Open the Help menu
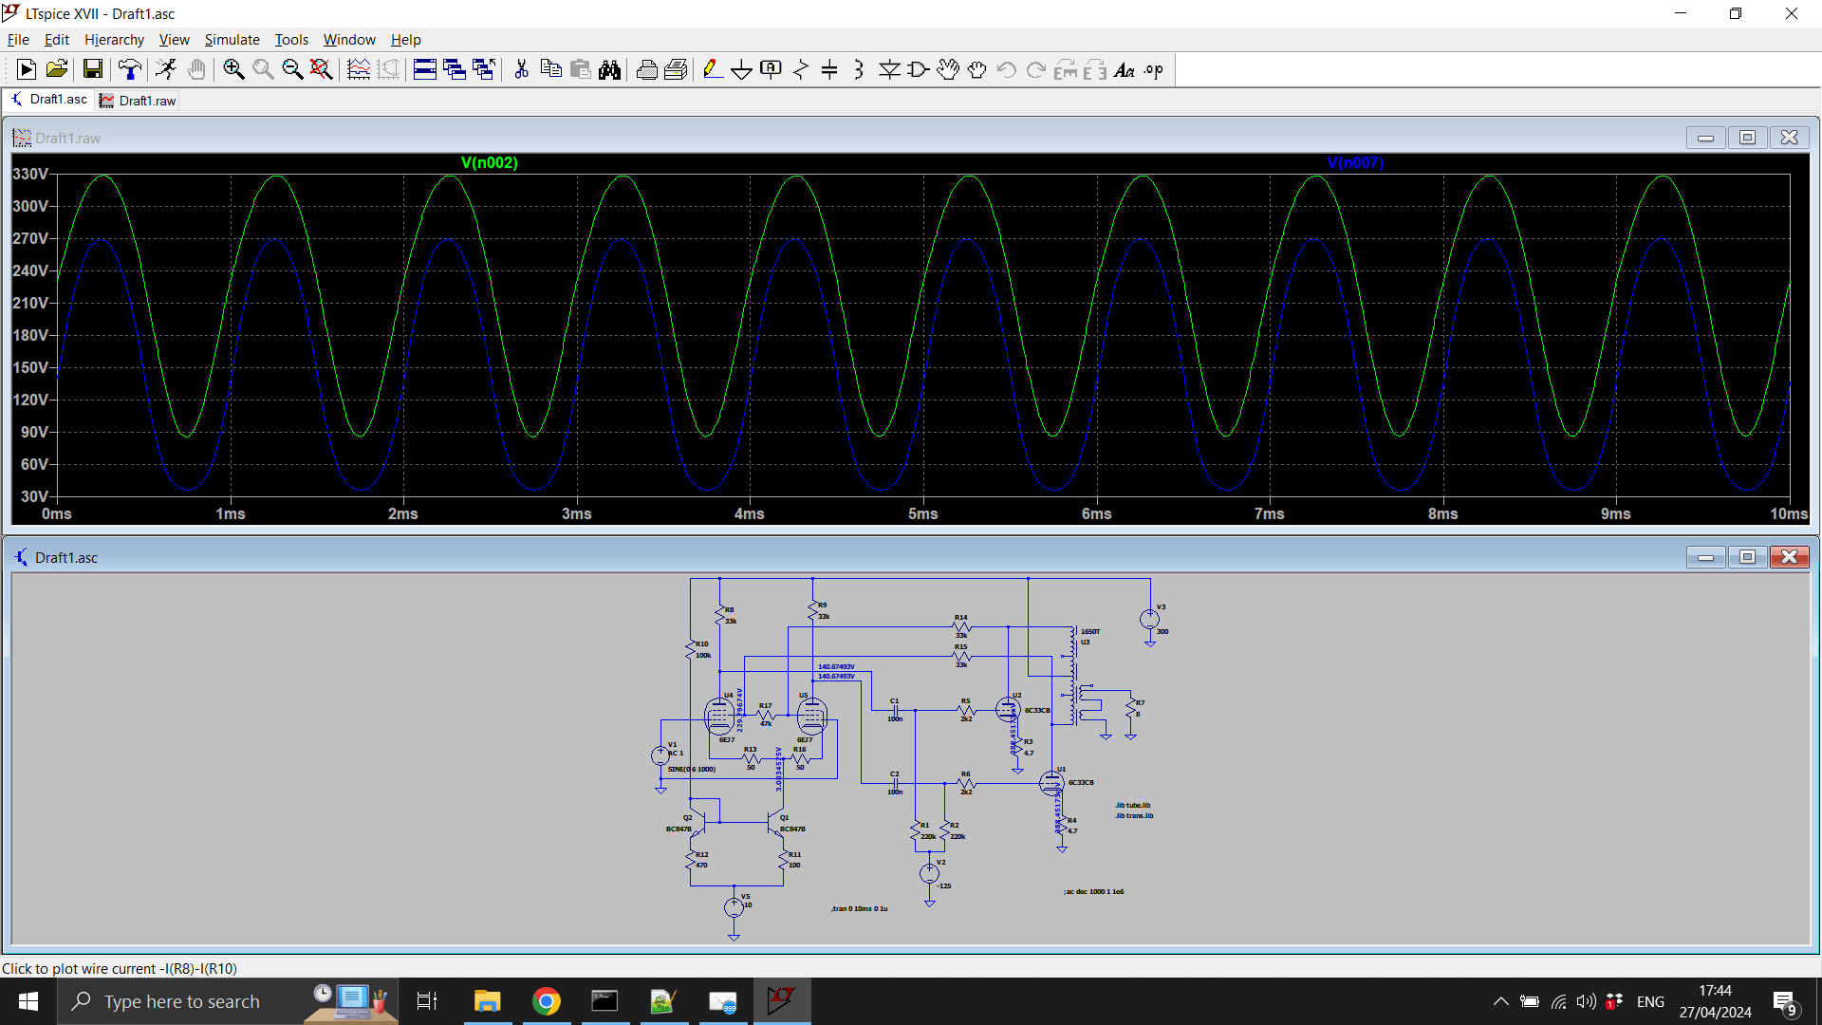 click(x=405, y=39)
